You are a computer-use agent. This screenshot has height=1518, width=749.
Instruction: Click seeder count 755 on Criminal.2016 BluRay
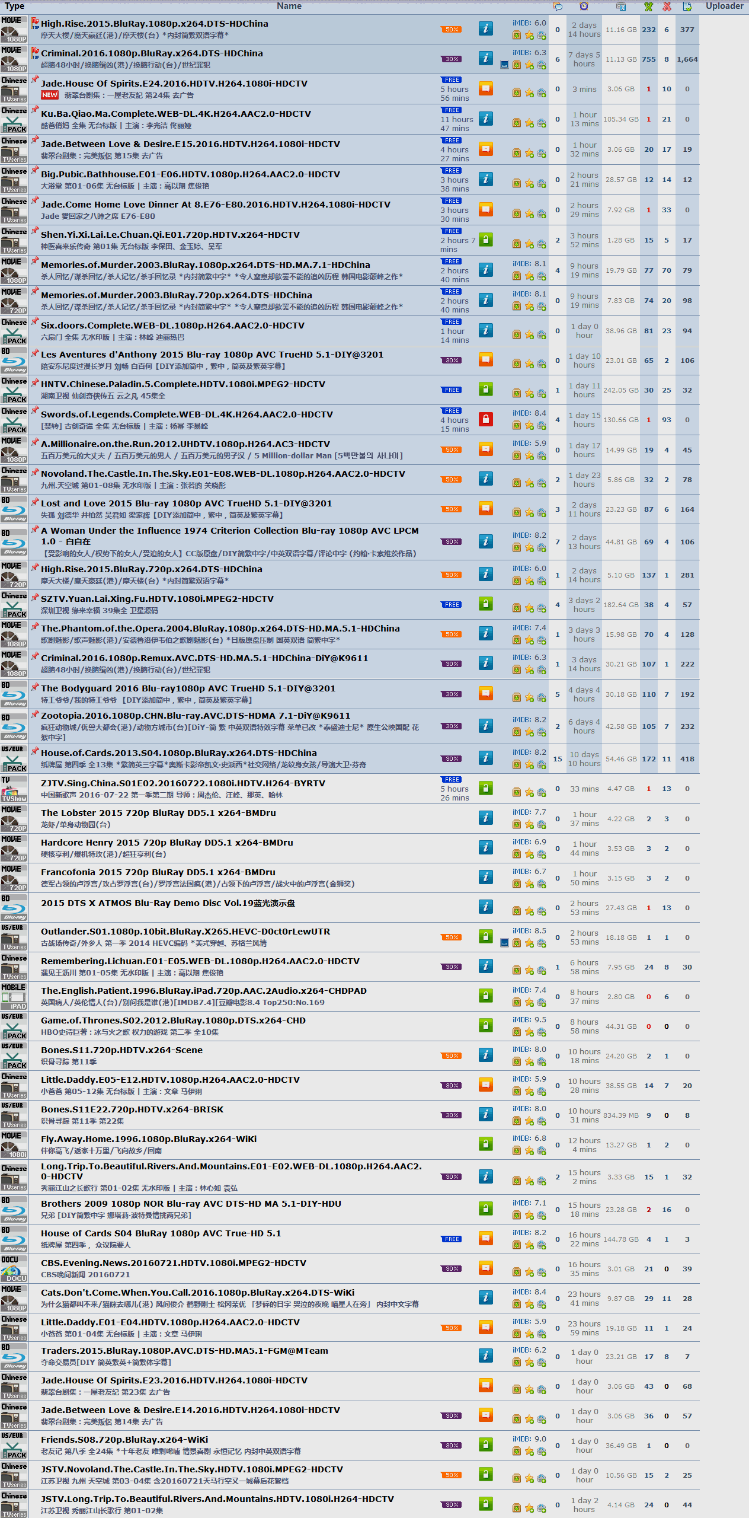pos(649,59)
